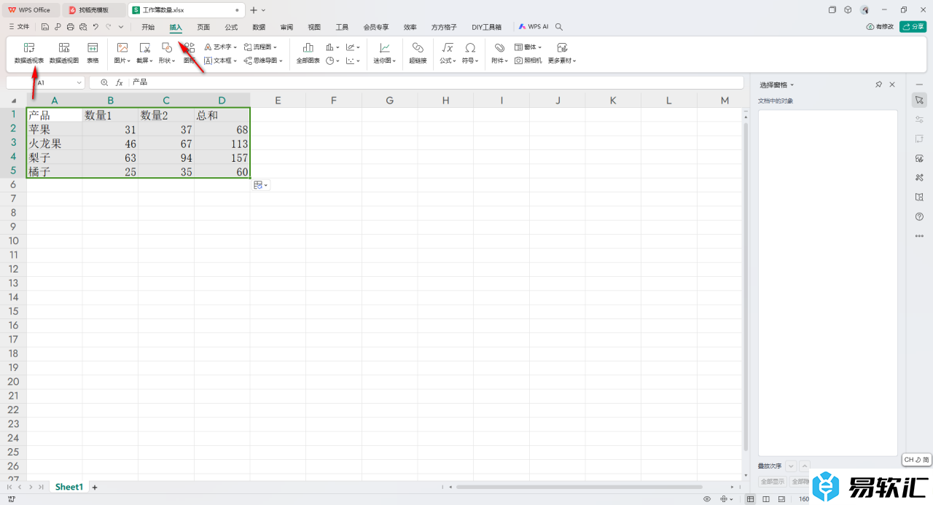Click the print icon in quick access toolbar
The height and width of the screenshot is (505, 933).
(x=70, y=27)
